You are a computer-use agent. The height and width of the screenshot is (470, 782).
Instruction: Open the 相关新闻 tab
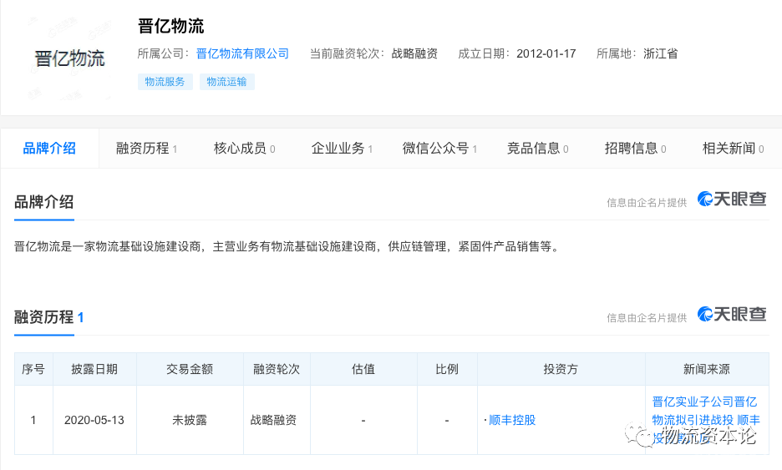click(734, 148)
